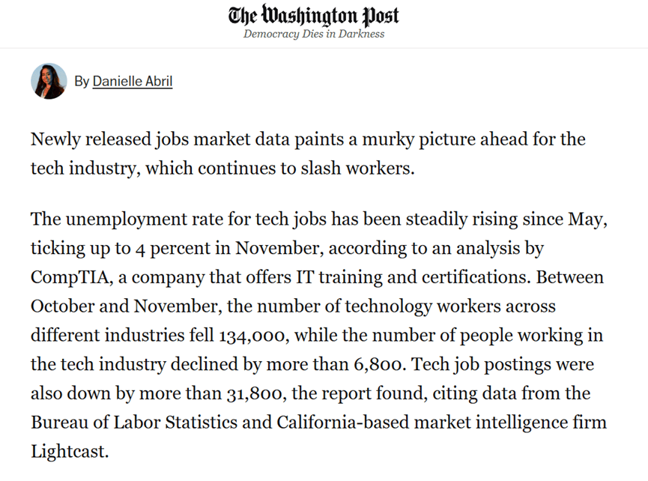This screenshot has width=648, height=481.
Task: Click the "Bureau of Labor Statistics" text
Action: [x=139, y=423]
